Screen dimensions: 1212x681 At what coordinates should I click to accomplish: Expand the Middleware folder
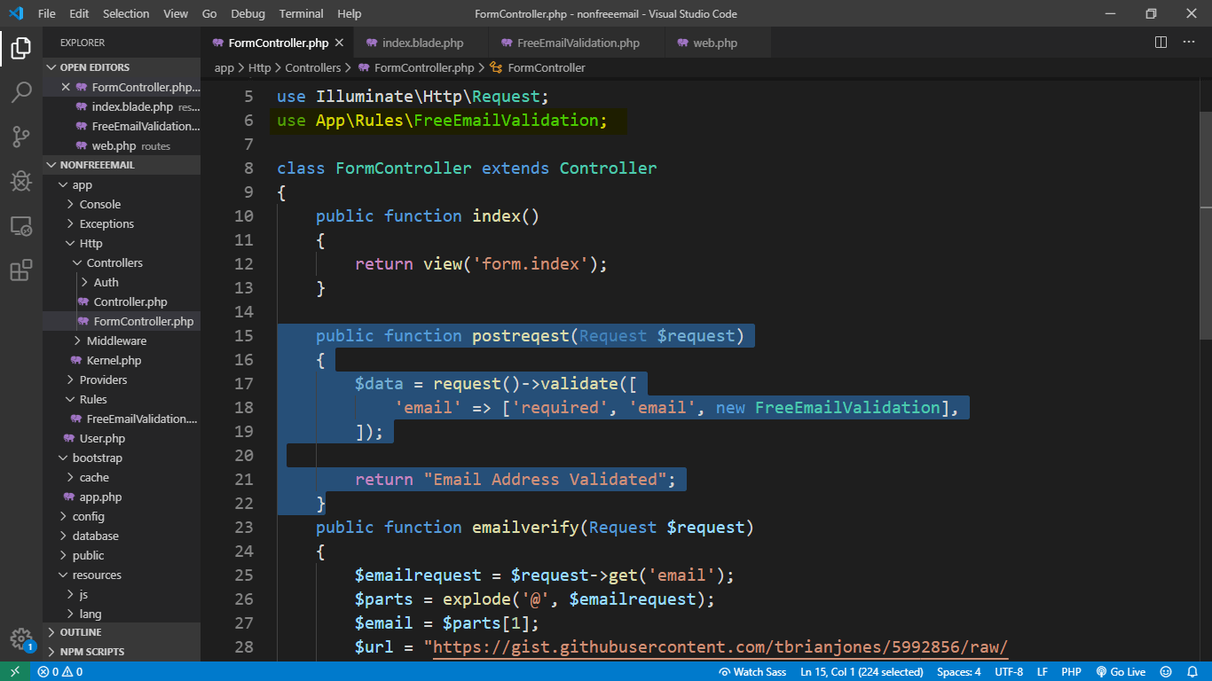(116, 340)
